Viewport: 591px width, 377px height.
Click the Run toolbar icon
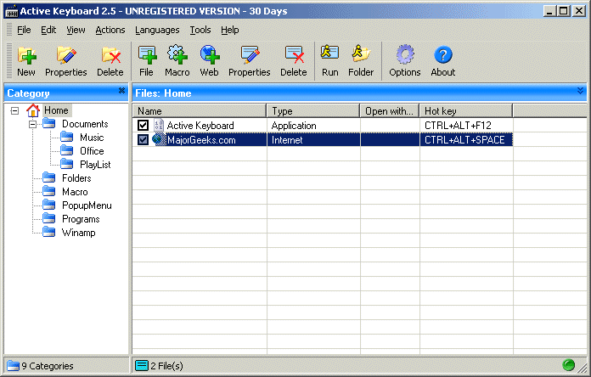click(x=329, y=53)
